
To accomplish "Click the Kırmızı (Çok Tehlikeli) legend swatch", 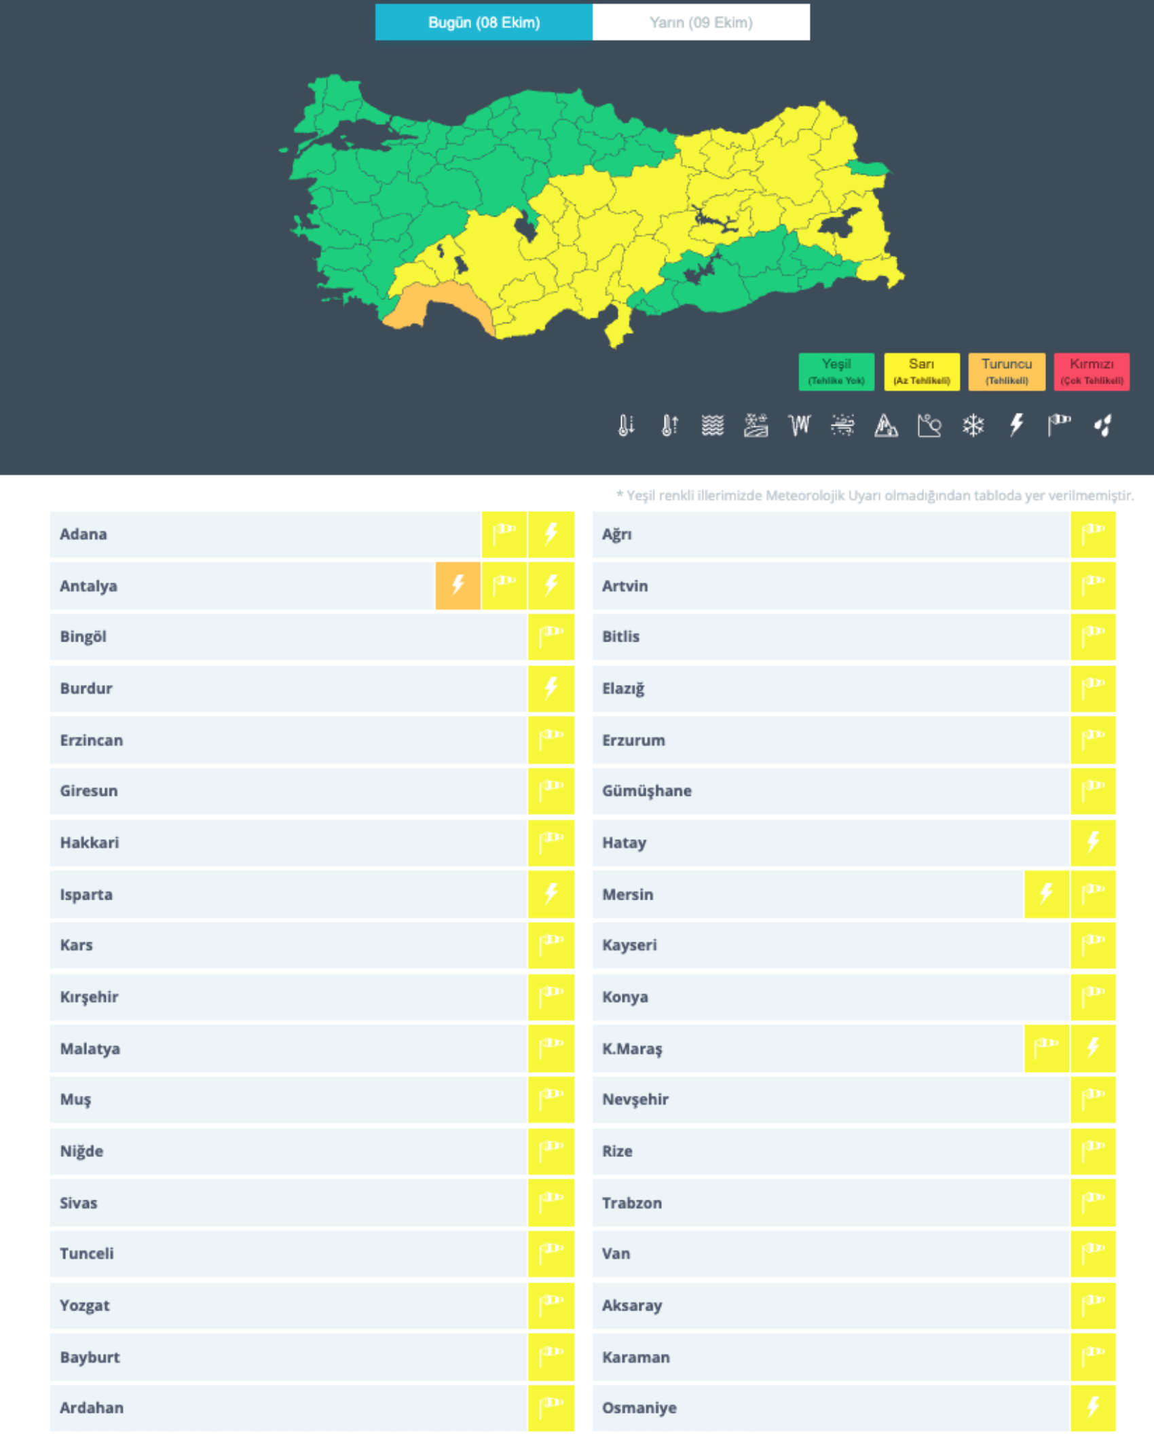I will (x=1091, y=371).
